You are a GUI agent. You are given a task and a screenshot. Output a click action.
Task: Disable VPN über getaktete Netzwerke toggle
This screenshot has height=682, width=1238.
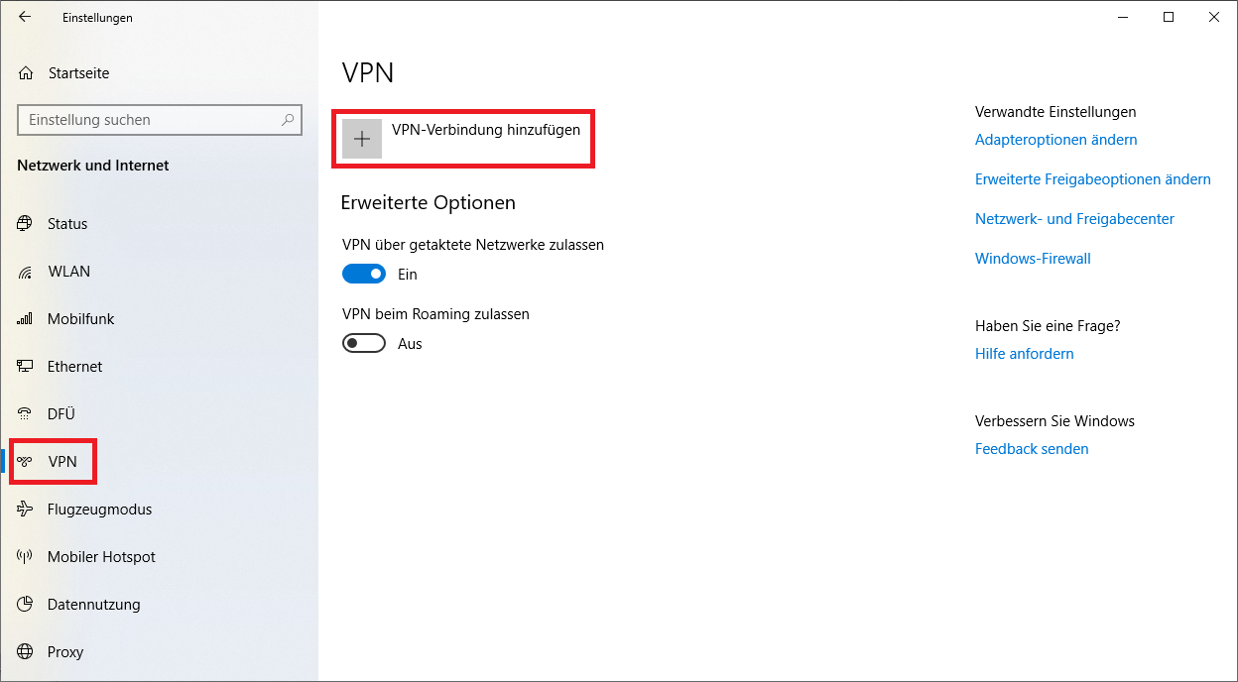click(364, 275)
